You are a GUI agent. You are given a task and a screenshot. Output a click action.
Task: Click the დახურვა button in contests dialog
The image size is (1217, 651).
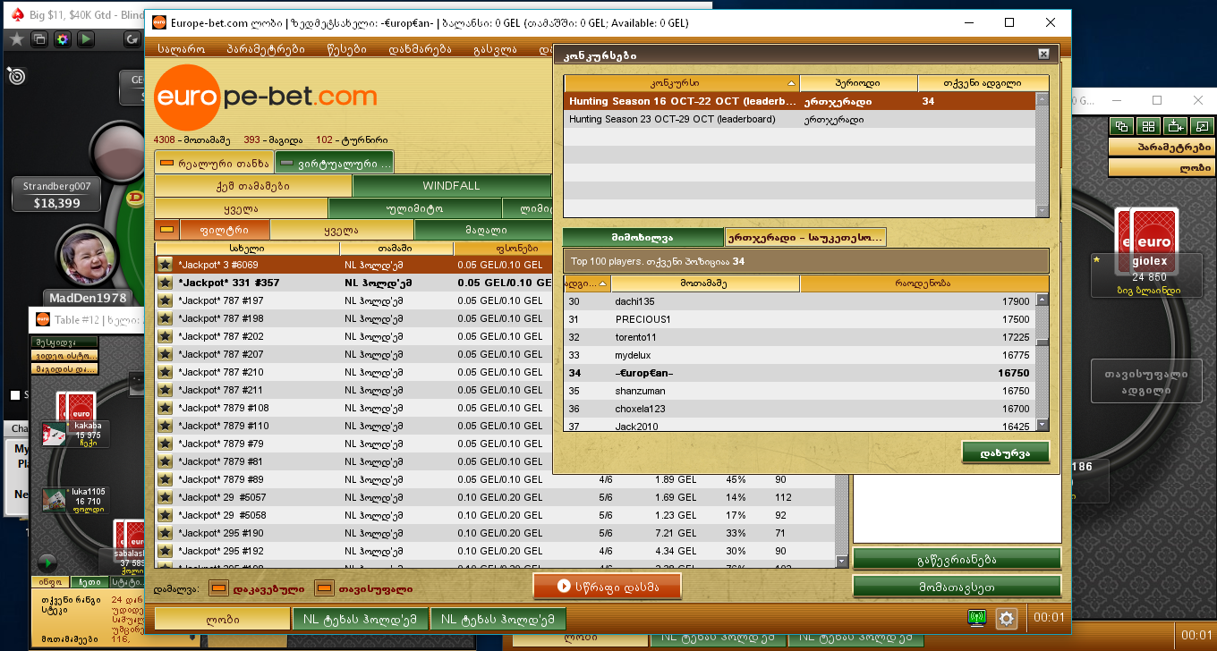coord(1005,452)
